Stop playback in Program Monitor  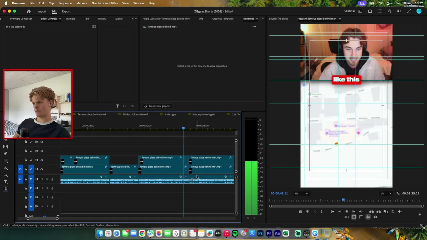coord(347,211)
